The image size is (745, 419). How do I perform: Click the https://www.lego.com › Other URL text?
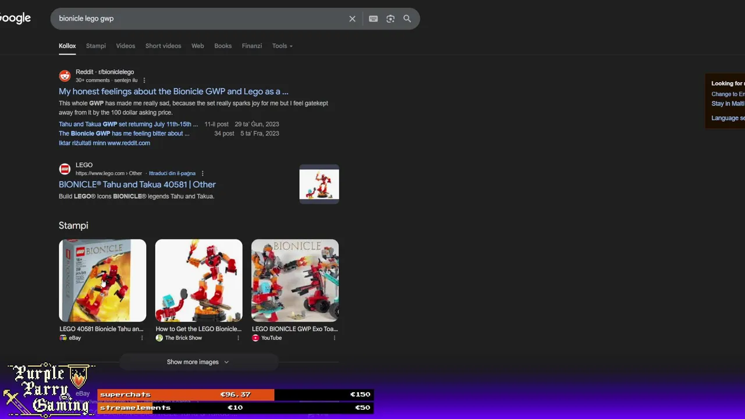point(109,173)
